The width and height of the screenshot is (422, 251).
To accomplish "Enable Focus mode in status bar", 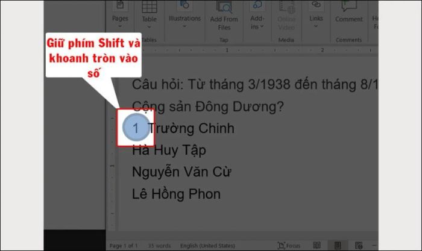I will 289,246.
